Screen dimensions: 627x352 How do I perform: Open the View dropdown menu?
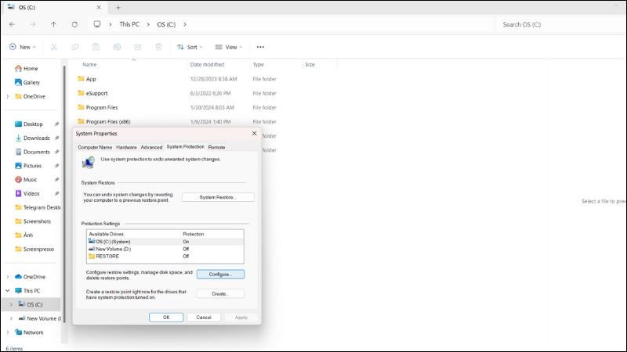pos(229,47)
